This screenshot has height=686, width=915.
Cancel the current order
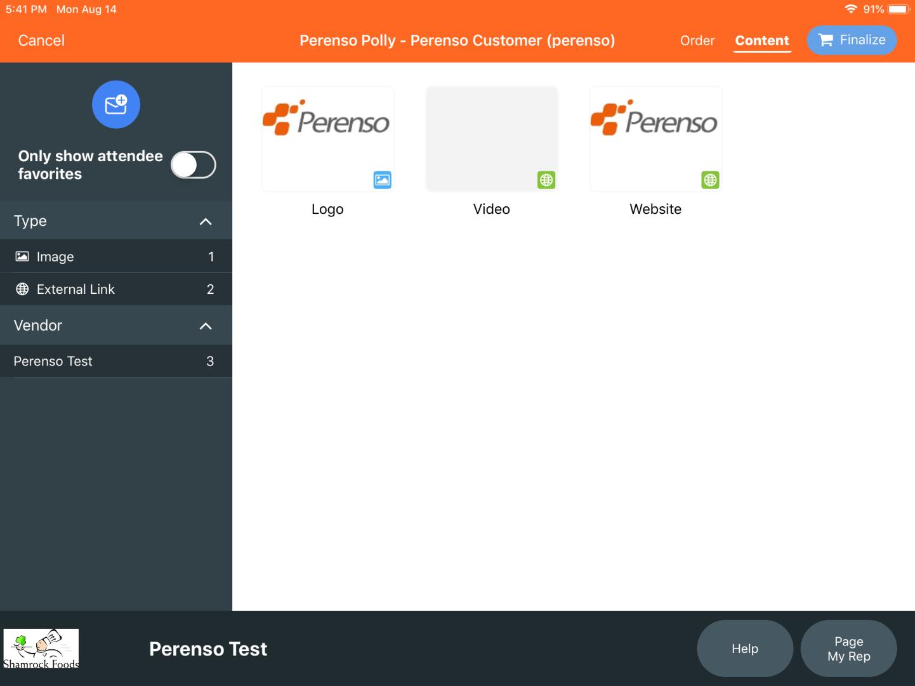pyautogui.click(x=41, y=41)
